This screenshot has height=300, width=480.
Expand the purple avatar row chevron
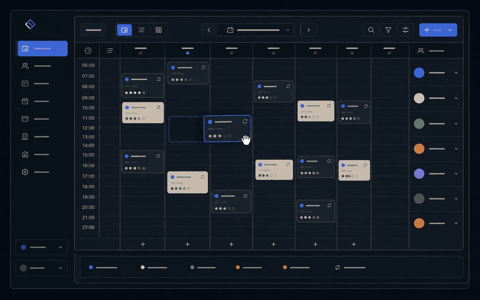pyautogui.click(x=456, y=174)
